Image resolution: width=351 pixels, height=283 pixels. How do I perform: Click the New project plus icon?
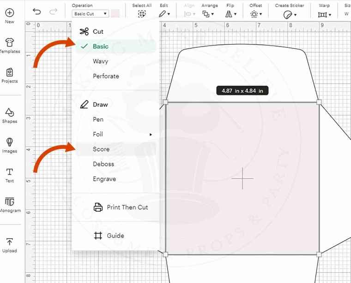pyautogui.click(x=9, y=13)
